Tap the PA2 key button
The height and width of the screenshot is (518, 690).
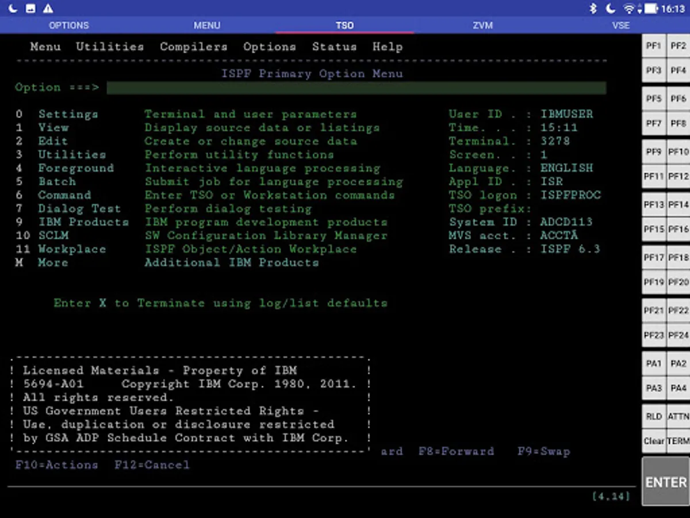(678, 364)
